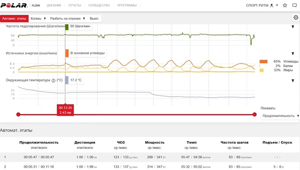Open the chart settings gear

pos(296,18)
